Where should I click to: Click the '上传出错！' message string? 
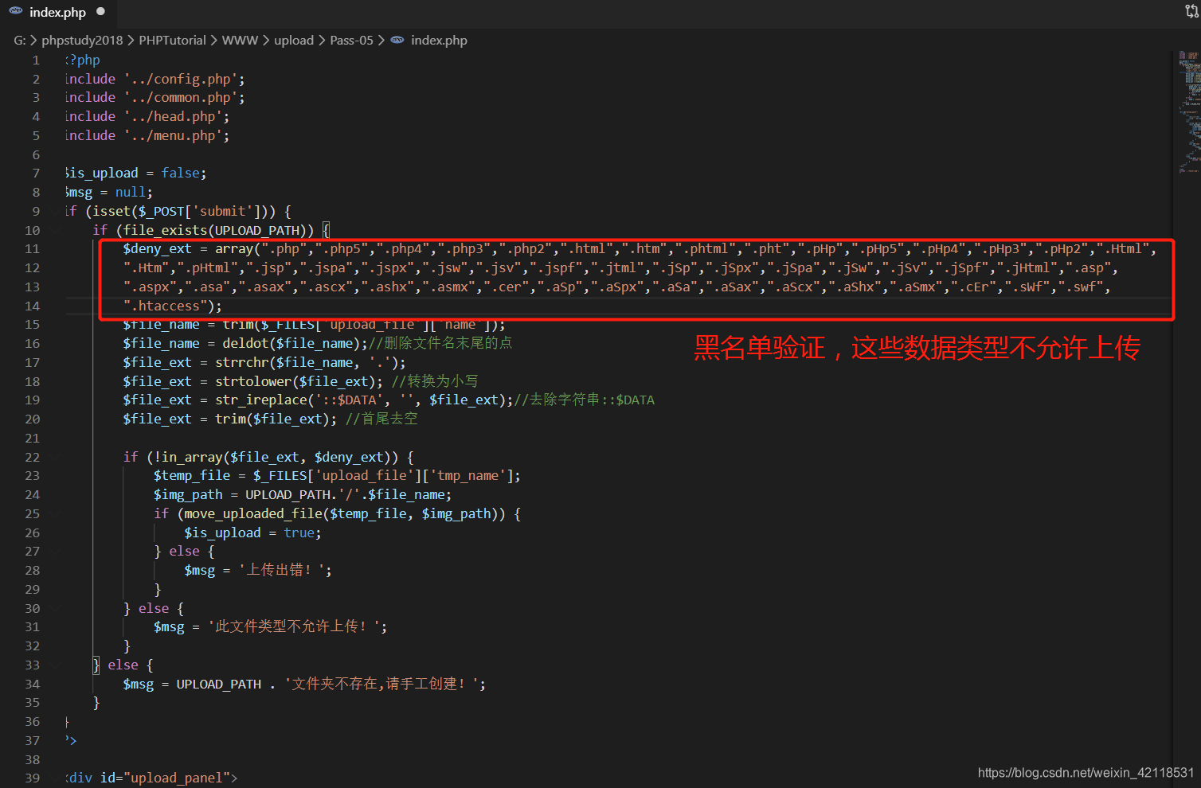pyautogui.click(x=281, y=570)
